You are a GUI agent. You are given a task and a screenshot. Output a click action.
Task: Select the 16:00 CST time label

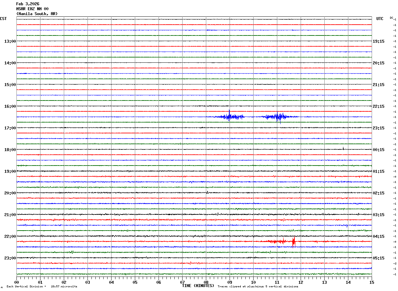click(x=10, y=106)
